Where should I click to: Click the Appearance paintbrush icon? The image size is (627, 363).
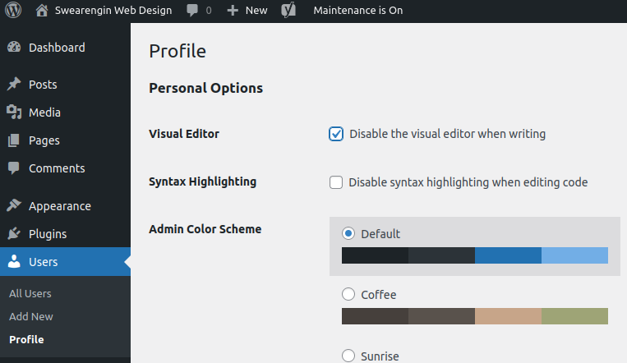tap(14, 205)
